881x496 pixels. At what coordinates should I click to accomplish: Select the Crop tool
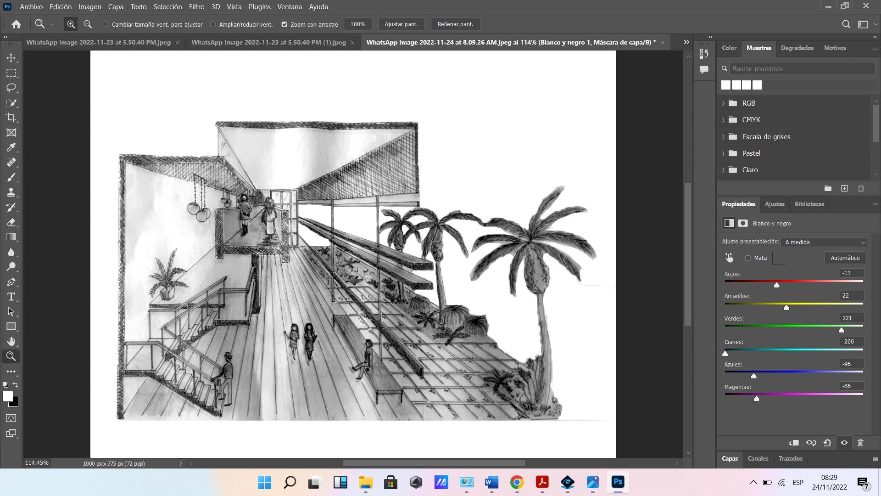pyautogui.click(x=11, y=118)
